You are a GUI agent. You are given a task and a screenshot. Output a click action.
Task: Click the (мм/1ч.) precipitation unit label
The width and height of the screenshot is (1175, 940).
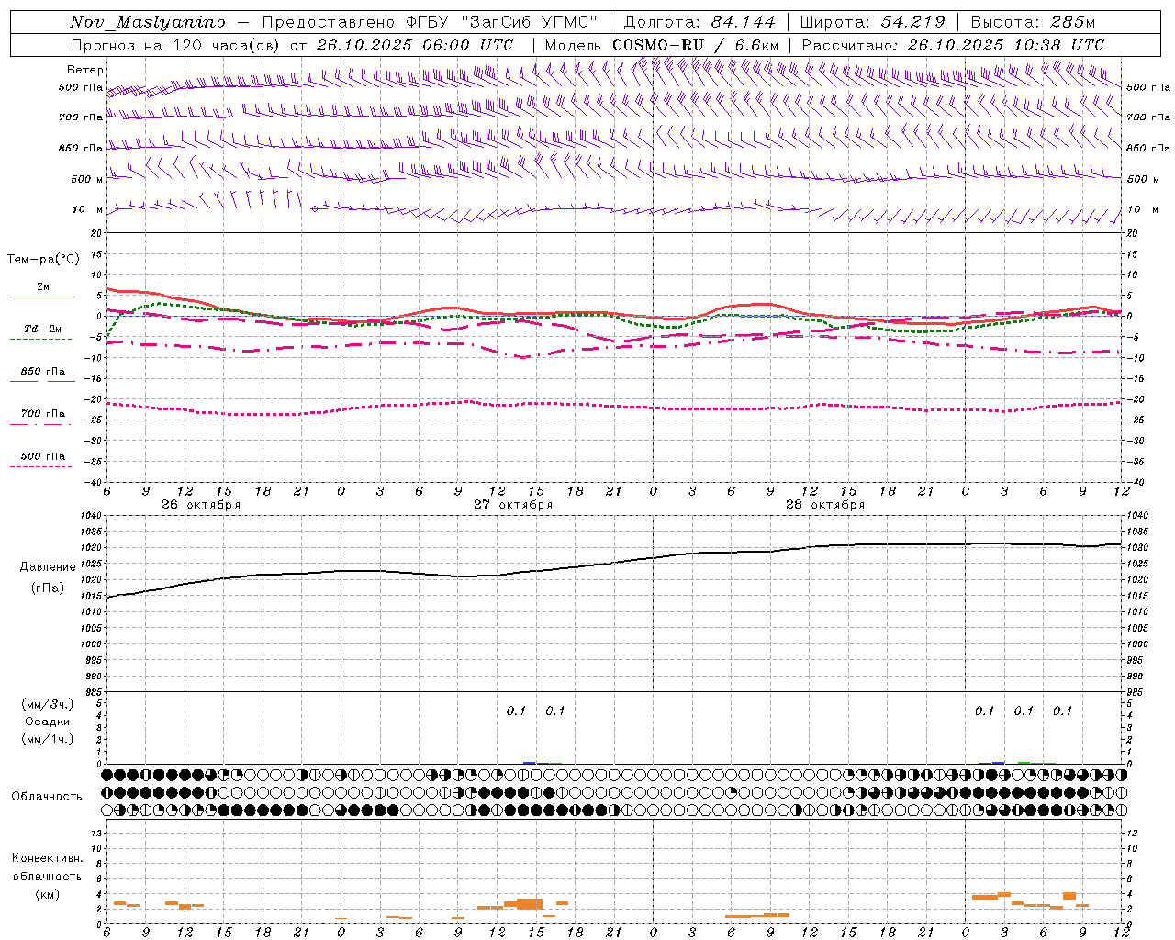pos(48,739)
